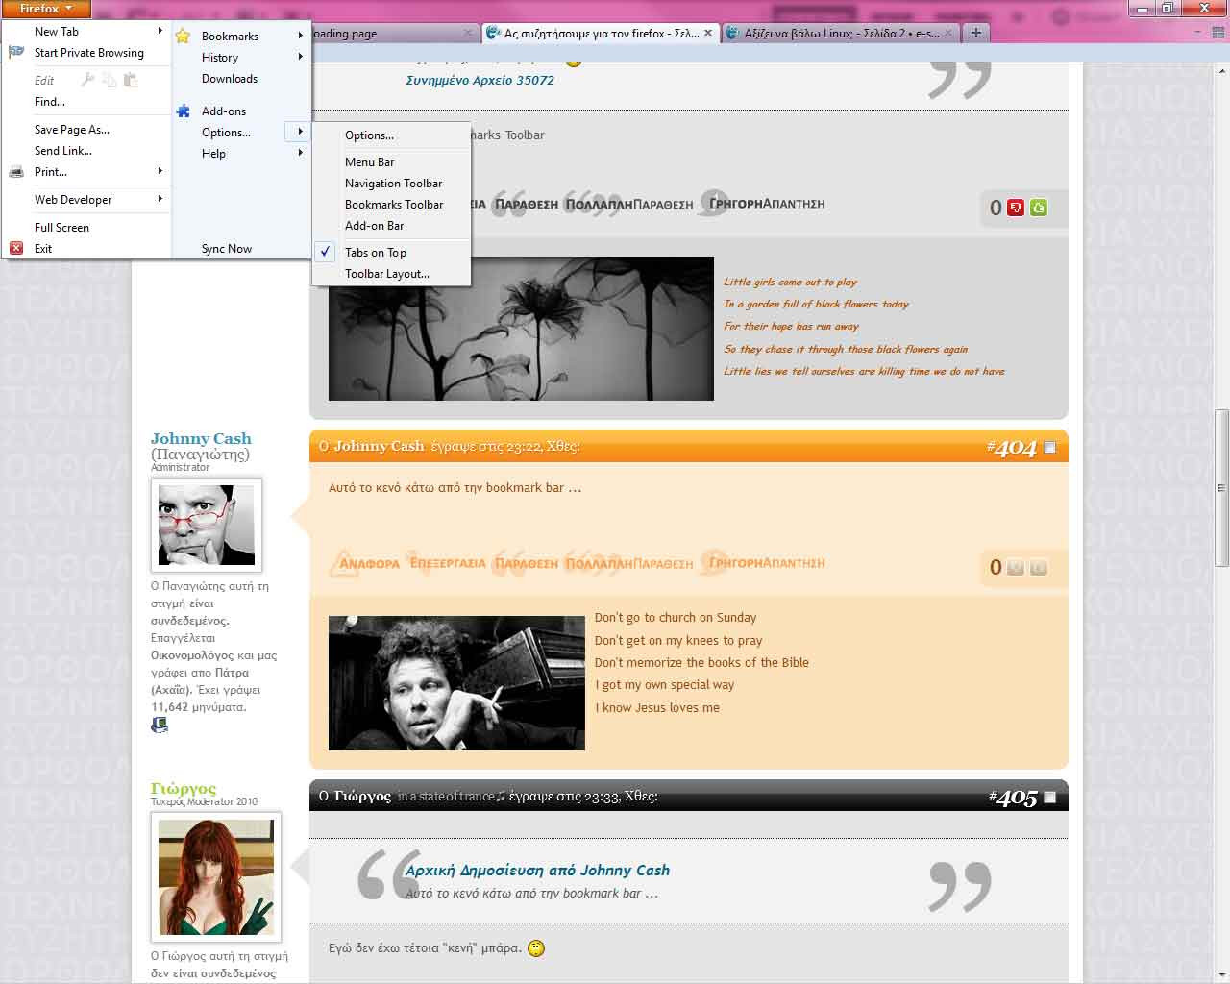
Task: Tick the checkbox next to post #405
Action: (x=1050, y=798)
